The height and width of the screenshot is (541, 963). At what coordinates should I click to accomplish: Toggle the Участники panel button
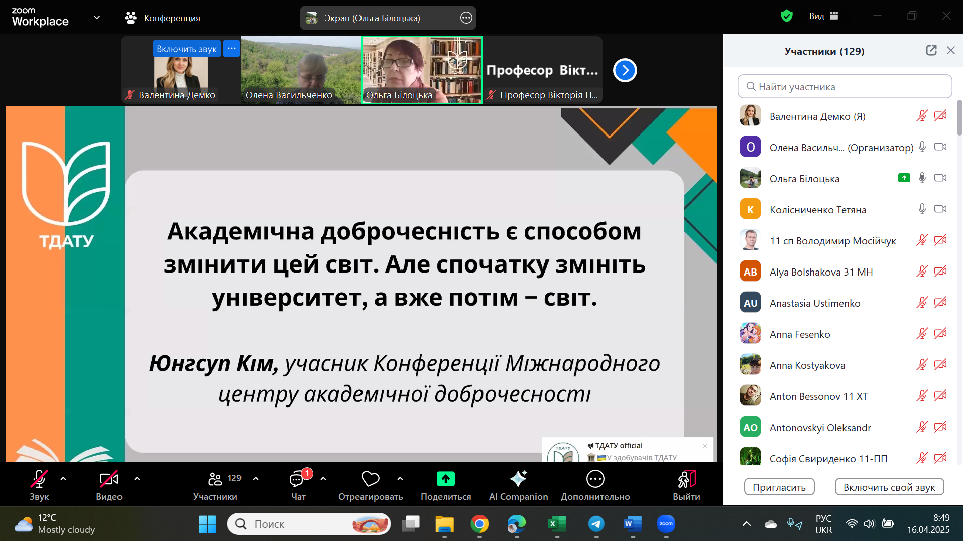[215, 485]
